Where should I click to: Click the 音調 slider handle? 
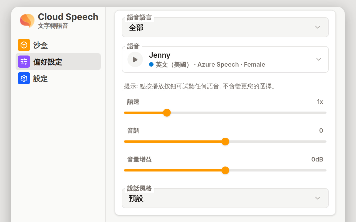[x=225, y=142]
